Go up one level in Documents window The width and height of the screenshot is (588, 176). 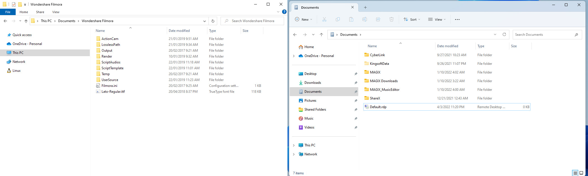pos(321,35)
